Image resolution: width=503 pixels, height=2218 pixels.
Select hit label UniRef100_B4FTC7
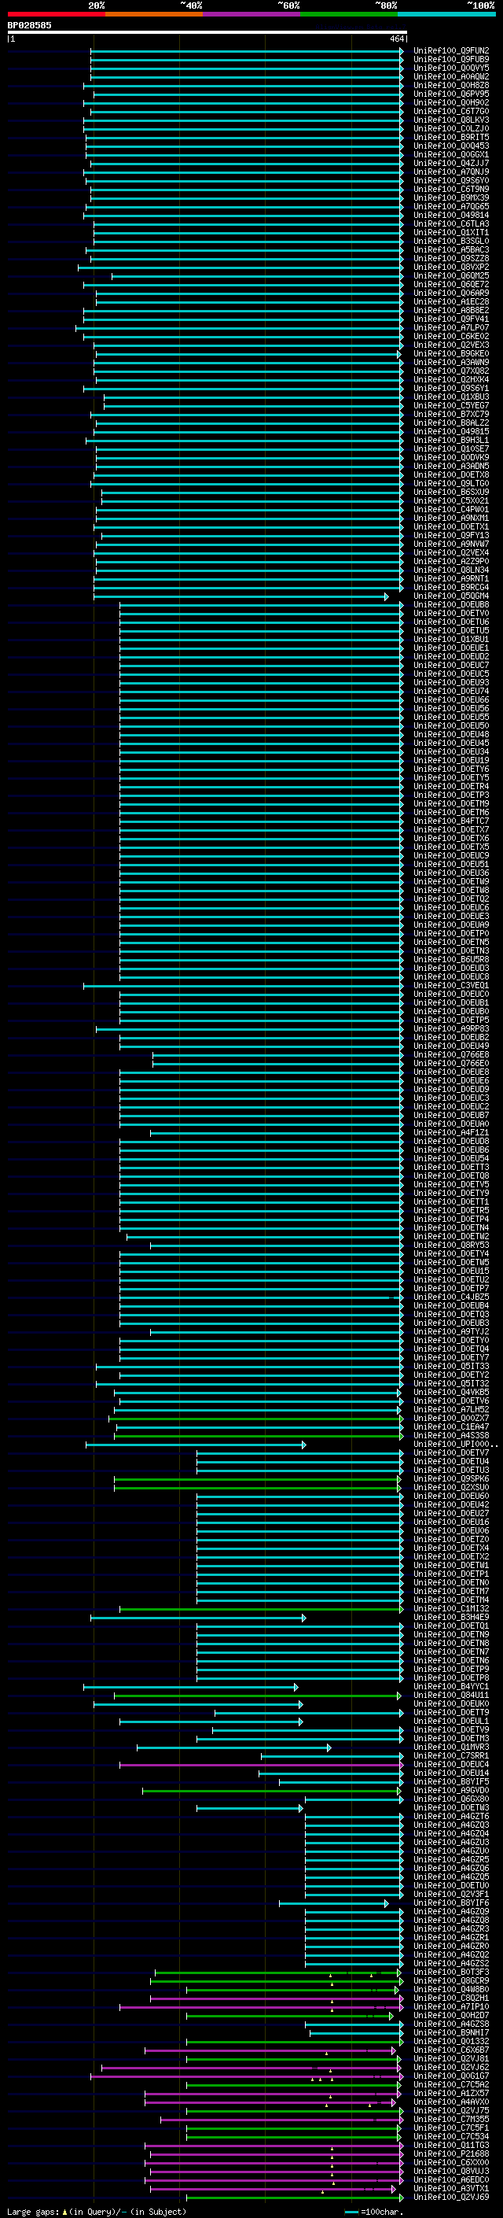(451, 821)
